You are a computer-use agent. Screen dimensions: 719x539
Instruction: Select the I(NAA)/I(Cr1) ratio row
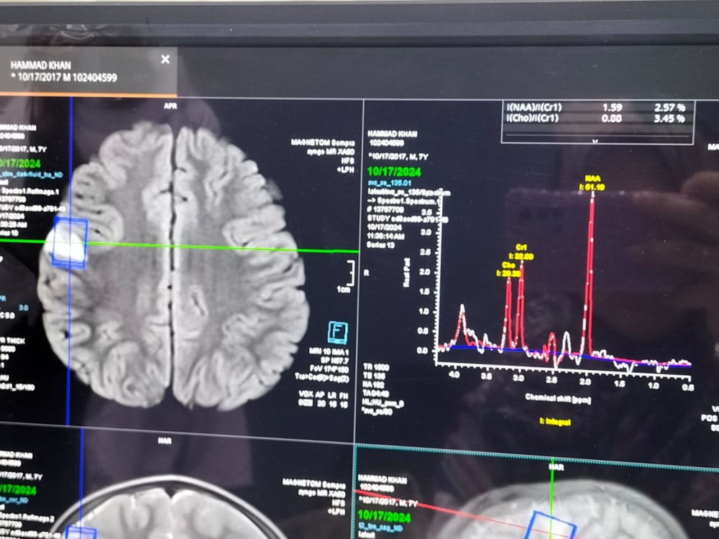(x=597, y=108)
